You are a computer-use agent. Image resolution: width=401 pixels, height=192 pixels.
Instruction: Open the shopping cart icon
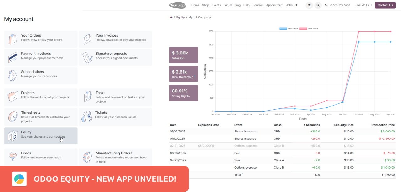click(309, 5)
